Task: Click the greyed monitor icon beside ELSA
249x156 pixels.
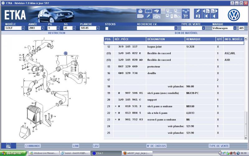Action: pyautogui.click(x=177, y=11)
